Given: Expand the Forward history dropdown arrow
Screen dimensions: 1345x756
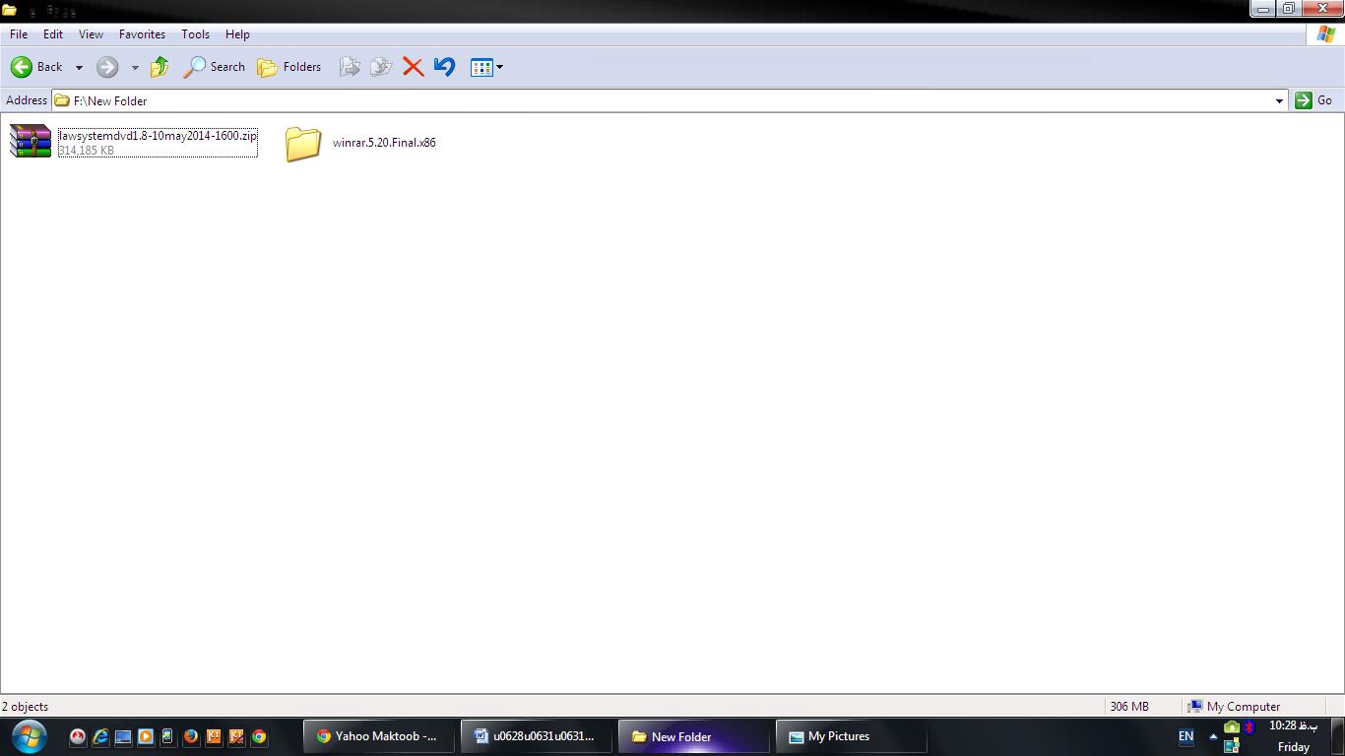Looking at the screenshot, I should click(135, 67).
